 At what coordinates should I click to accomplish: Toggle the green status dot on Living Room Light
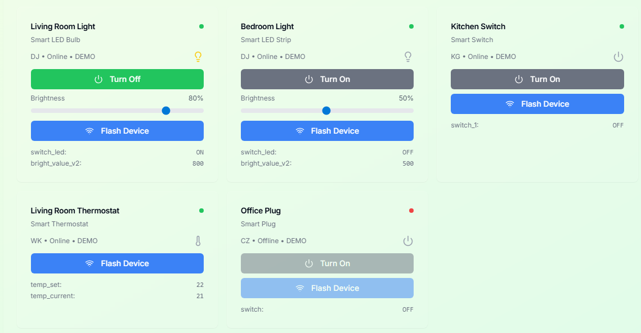201,26
